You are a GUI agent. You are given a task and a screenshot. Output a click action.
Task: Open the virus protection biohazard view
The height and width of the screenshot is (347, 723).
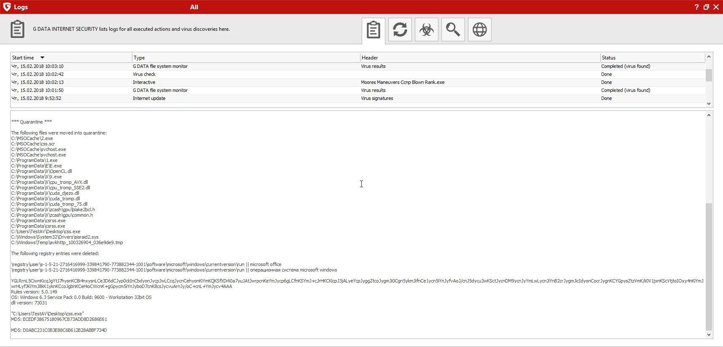point(427,30)
